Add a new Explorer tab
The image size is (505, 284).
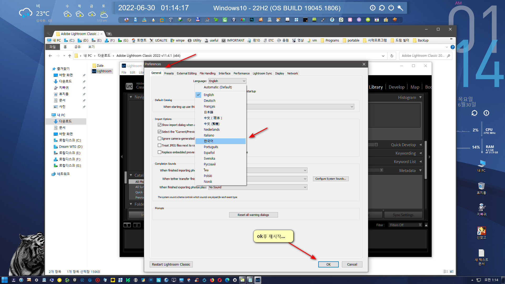click(x=109, y=34)
